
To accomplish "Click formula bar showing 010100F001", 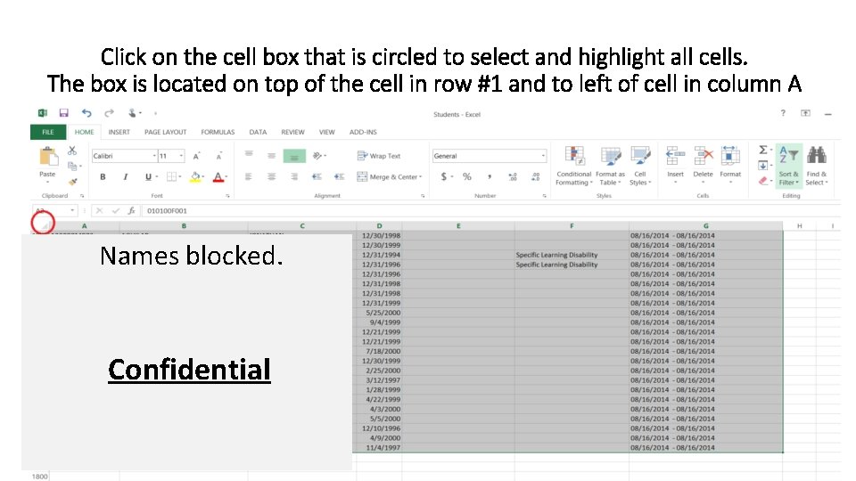I will tap(490, 210).
